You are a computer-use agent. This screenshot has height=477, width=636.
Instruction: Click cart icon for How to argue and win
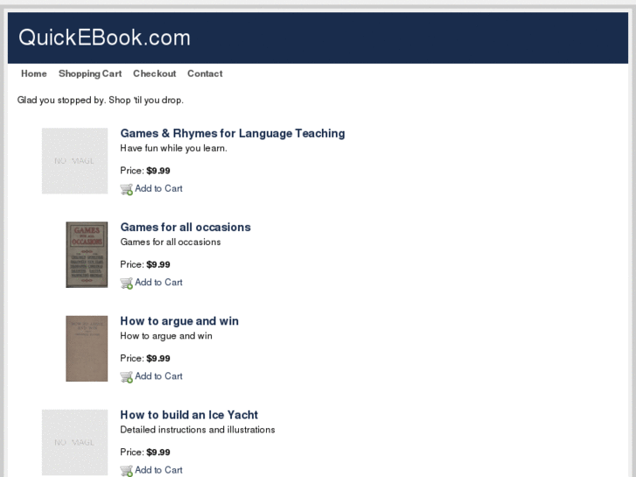pos(126,376)
